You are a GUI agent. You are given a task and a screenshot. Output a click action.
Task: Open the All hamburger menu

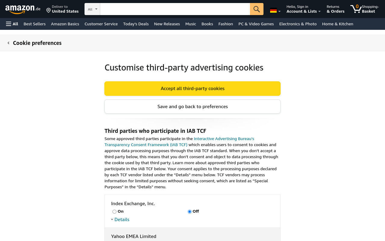[12, 24]
